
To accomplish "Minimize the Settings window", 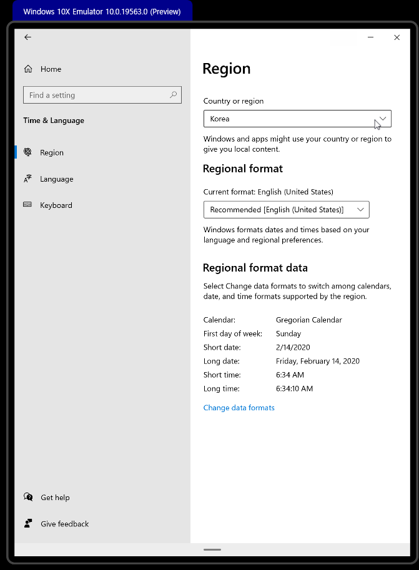I will click(x=371, y=37).
